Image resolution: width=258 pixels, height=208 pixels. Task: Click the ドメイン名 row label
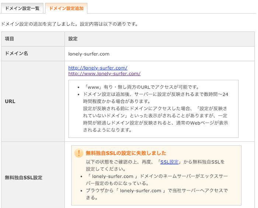click(x=17, y=53)
